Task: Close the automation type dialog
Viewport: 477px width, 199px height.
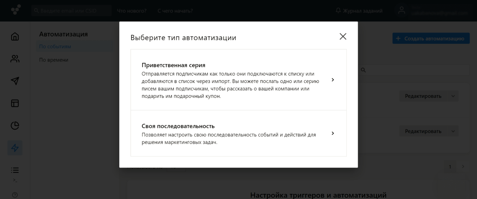Action: pyautogui.click(x=343, y=36)
